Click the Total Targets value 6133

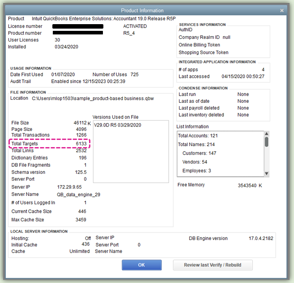[81, 144]
